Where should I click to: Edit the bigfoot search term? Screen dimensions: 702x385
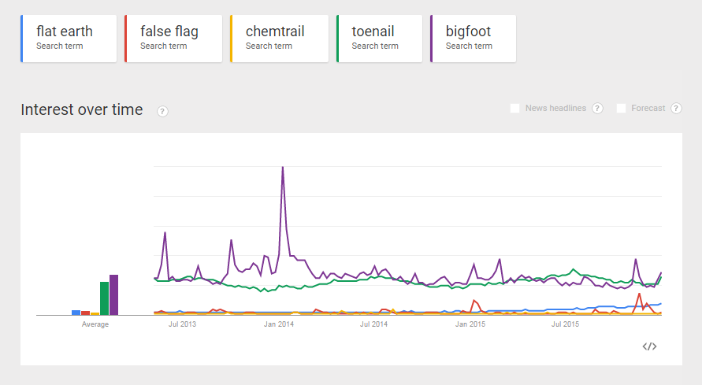coord(473,38)
